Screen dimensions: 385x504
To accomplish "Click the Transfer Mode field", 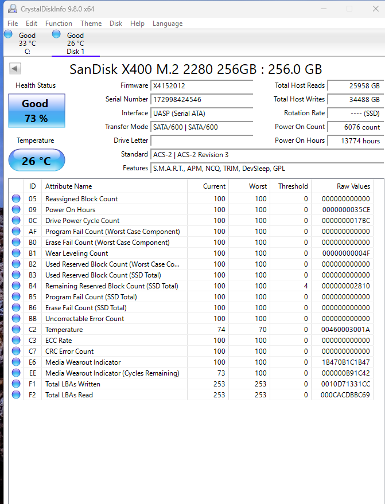I will pos(201,127).
